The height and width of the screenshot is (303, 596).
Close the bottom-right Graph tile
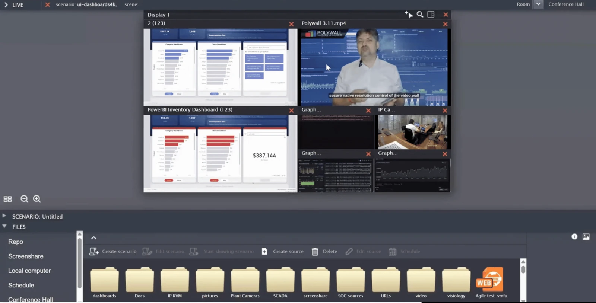coord(445,154)
